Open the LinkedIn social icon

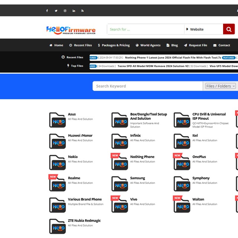pyautogui.click(x=74, y=11)
